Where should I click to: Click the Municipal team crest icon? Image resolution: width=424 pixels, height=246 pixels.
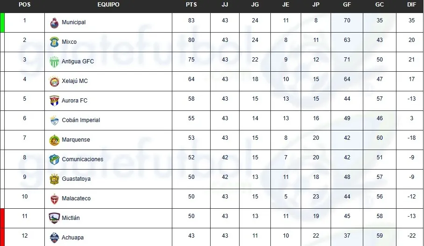(55, 22)
